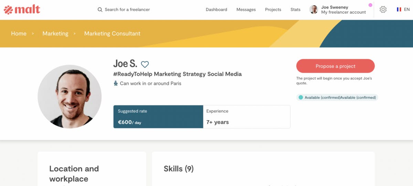This screenshot has width=413, height=186.
Task: Click the search magnifier icon
Action: coord(100,10)
